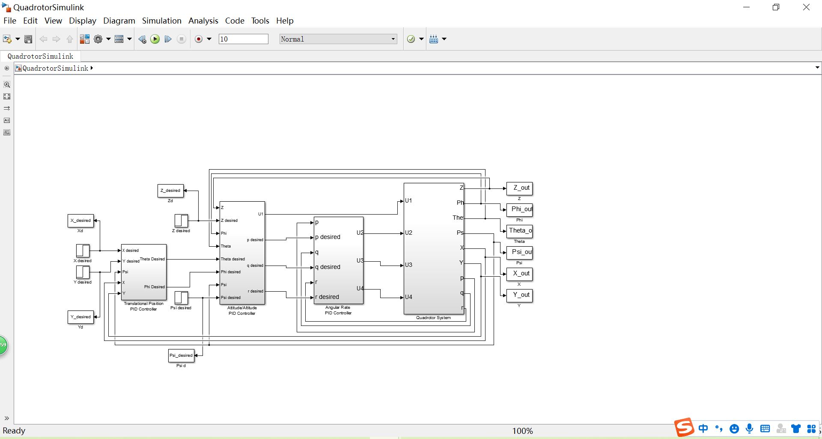Viewport: 822px width, 439px height.
Task: Click the Up to Parent arrow
Action: (70, 39)
